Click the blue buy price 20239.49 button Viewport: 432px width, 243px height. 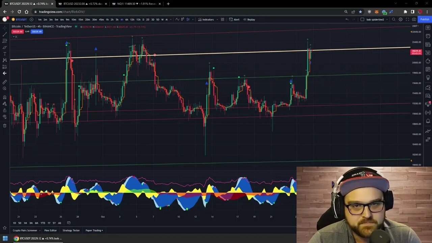pos(36,32)
